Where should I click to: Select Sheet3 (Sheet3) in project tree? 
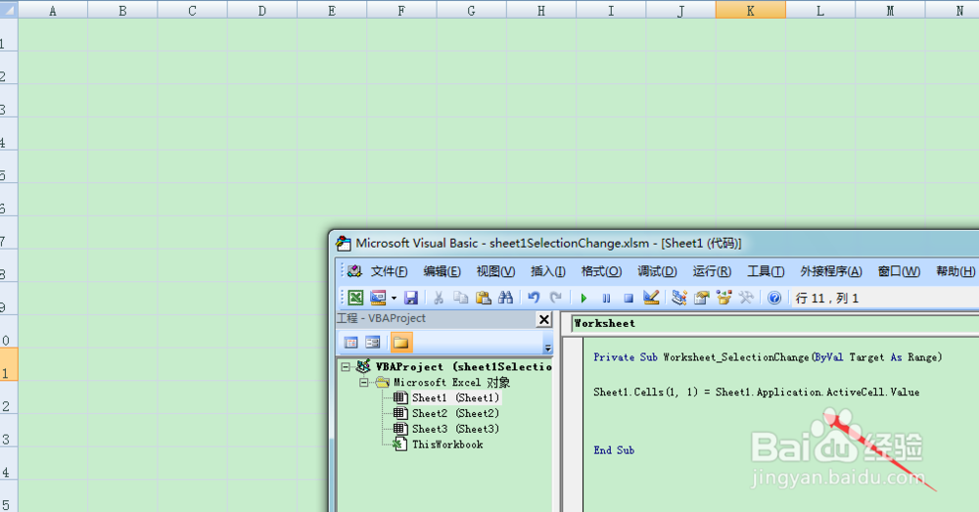pyautogui.click(x=455, y=429)
